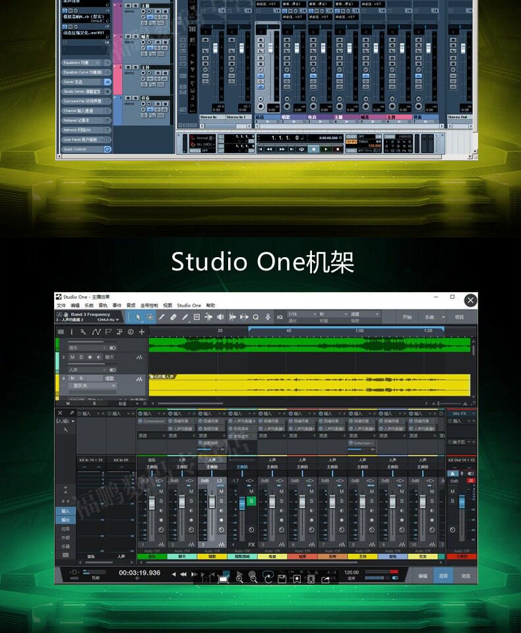The height and width of the screenshot is (633, 521).
Task: Select the Range tool in Studio One toolbar
Action: [150, 317]
